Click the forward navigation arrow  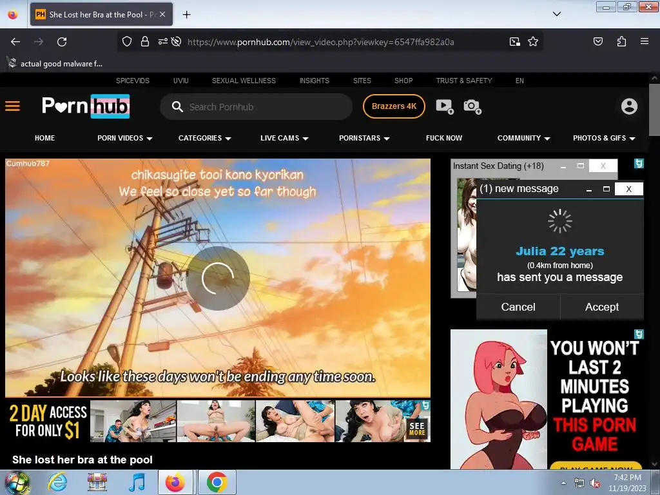tap(39, 42)
